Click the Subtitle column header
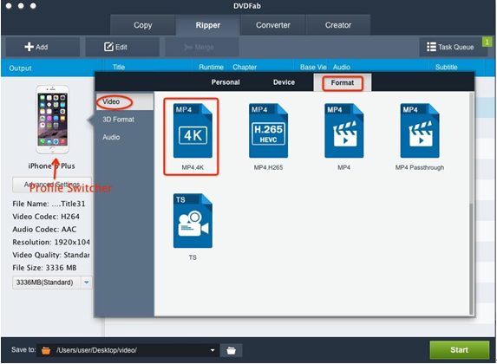Screen dimensions: 497x364 pos(447,67)
